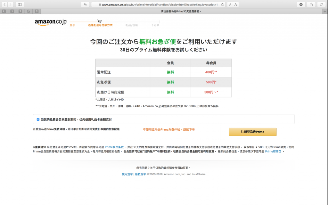
Task: Decrease text size with small A button
Action: pos(230,4)
